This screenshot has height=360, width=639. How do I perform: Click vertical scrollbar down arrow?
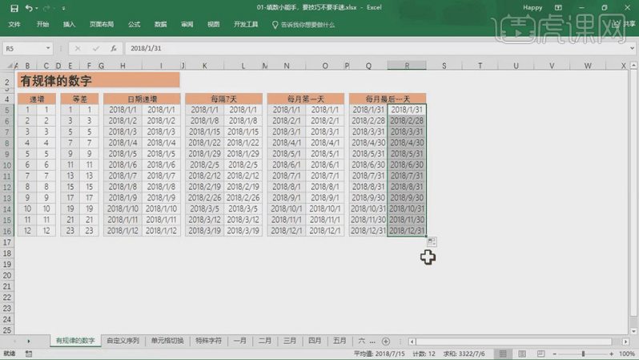tap(633, 331)
